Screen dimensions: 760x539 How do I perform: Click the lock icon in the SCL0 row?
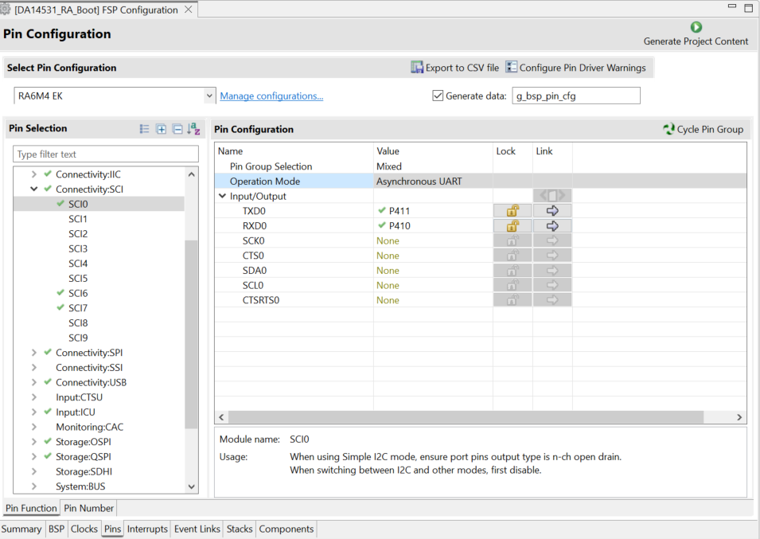coord(513,286)
